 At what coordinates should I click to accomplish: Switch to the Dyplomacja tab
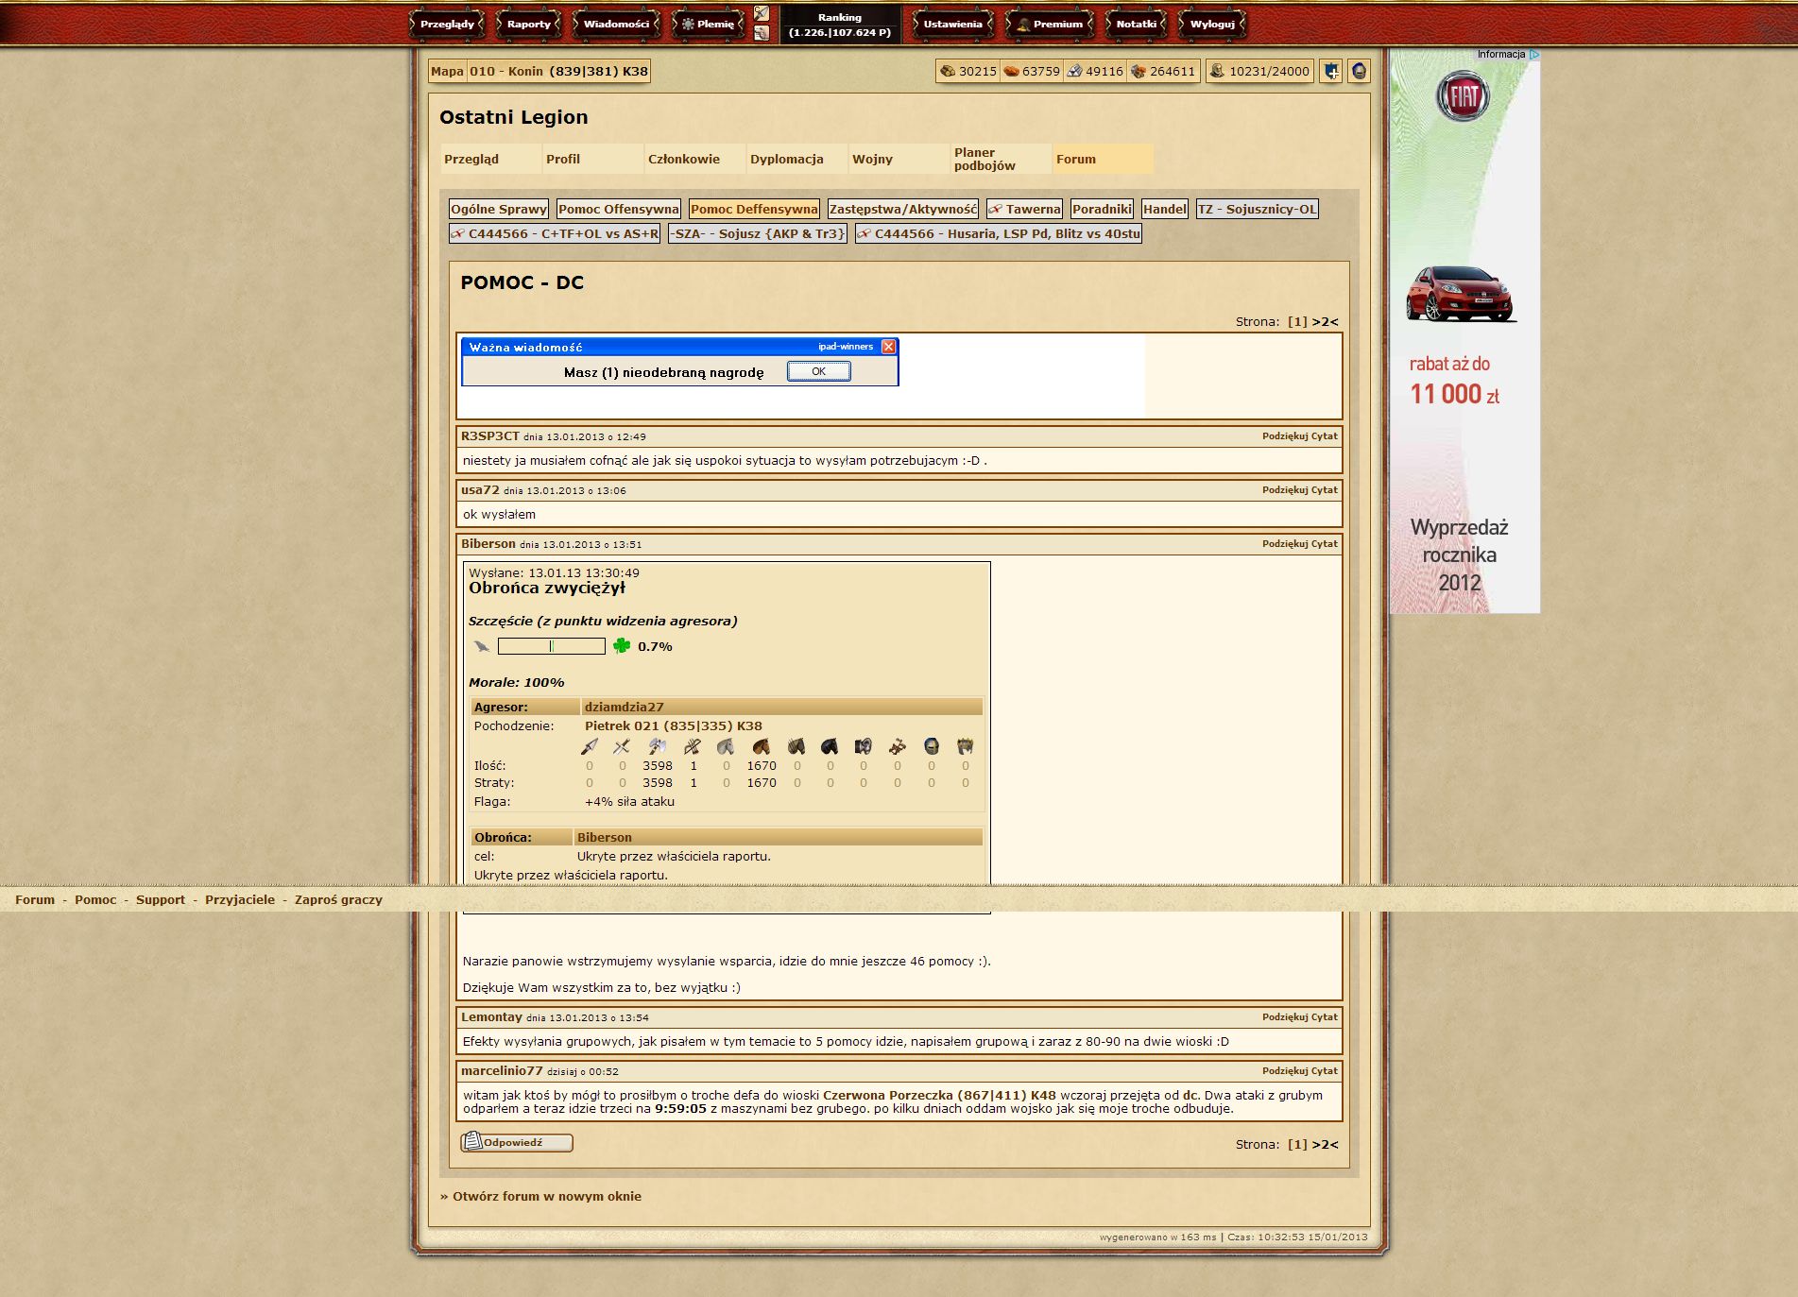pos(786,159)
